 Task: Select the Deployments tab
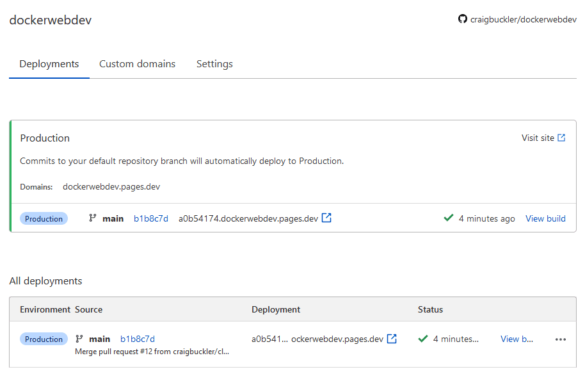[49, 64]
